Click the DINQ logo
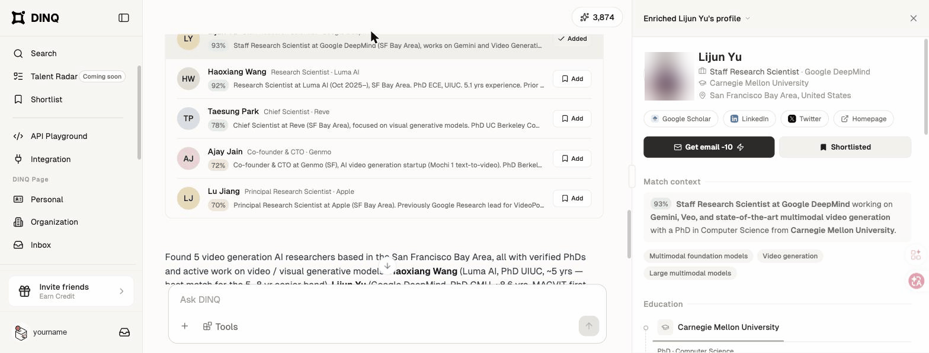The width and height of the screenshot is (929, 353). 36,18
